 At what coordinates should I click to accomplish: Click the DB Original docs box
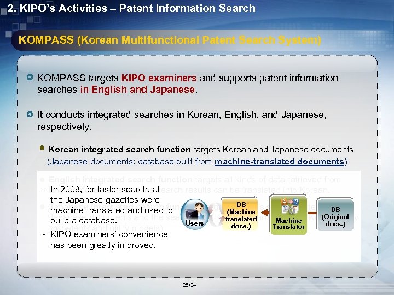tap(335, 215)
